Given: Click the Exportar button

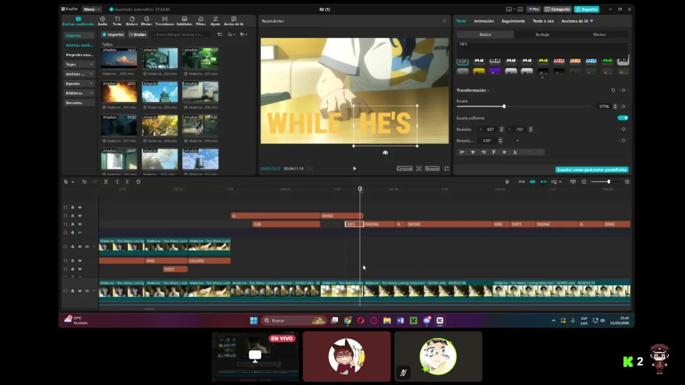Looking at the screenshot, I should point(587,9).
